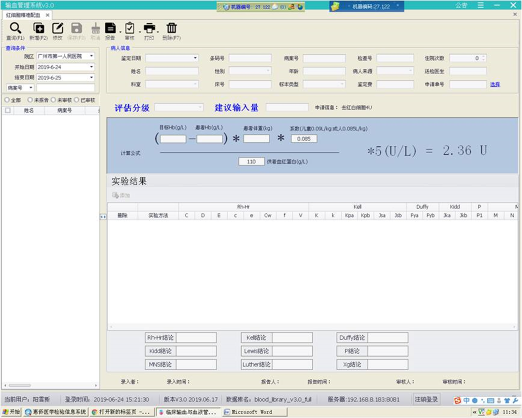Open the 公告 announcement menu item
Viewport: 522px width, 418px height.
click(x=461, y=5)
